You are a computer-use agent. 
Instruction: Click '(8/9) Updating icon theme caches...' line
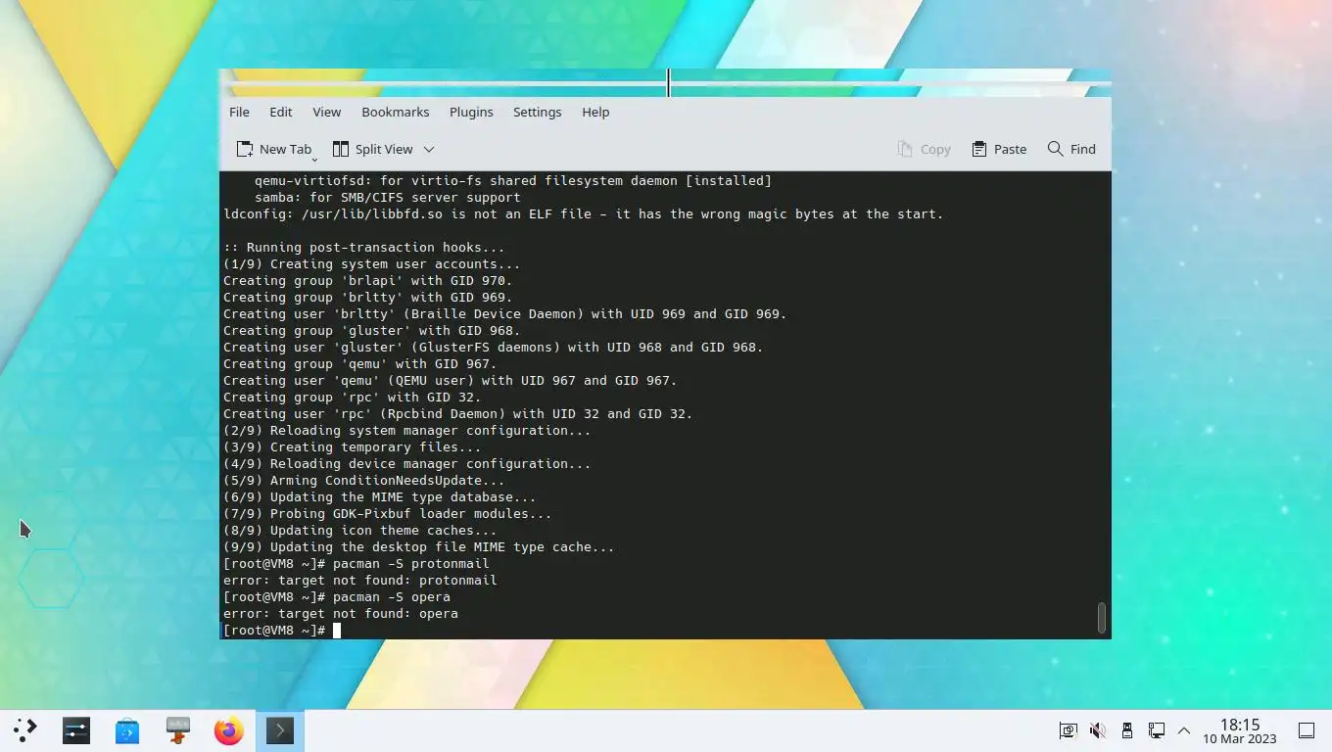(x=360, y=531)
